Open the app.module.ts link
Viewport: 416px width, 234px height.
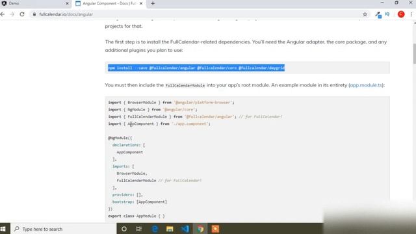click(366, 85)
